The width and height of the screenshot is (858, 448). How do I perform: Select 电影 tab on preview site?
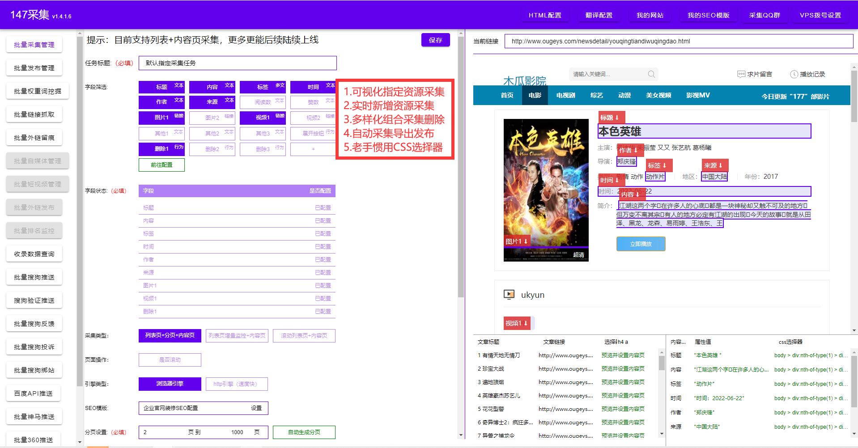click(x=535, y=95)
